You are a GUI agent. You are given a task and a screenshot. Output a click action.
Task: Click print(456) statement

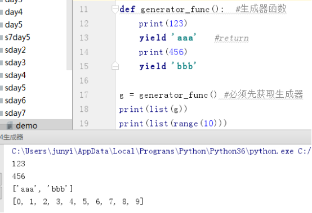(163, 52)
